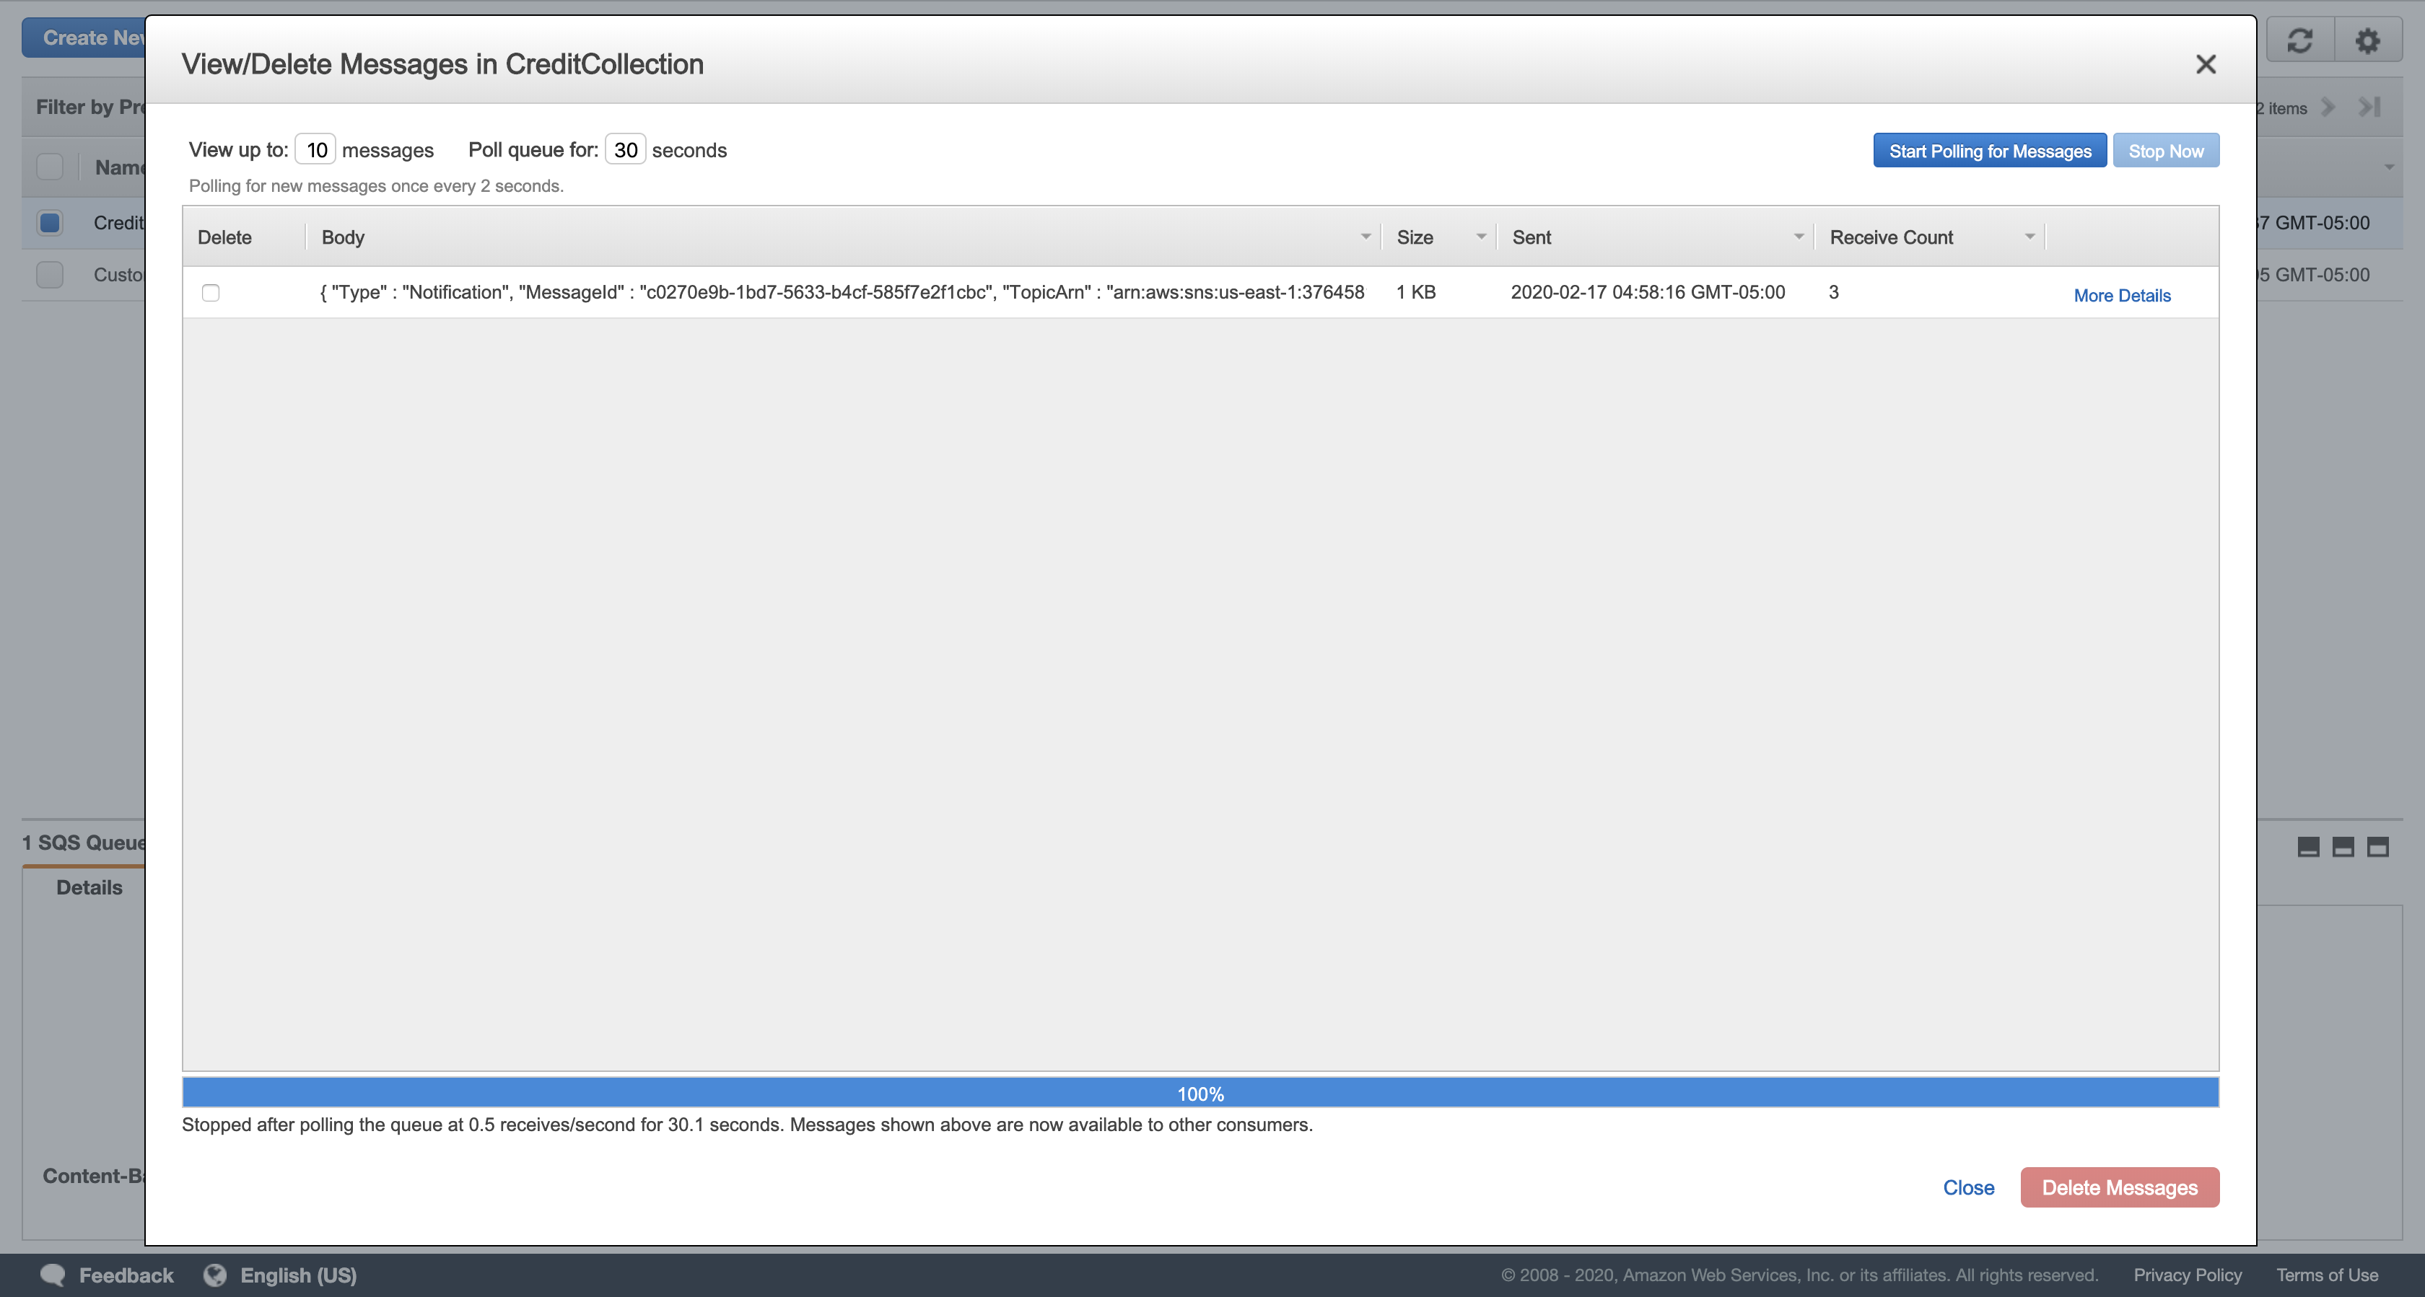The image size is (2425, 1297).
Task: Open the Sent column dropdown arrow
Action: click(x=1798, y=237)
